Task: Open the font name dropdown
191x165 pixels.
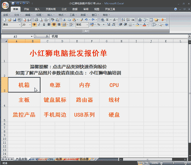Action: [19, 25]
